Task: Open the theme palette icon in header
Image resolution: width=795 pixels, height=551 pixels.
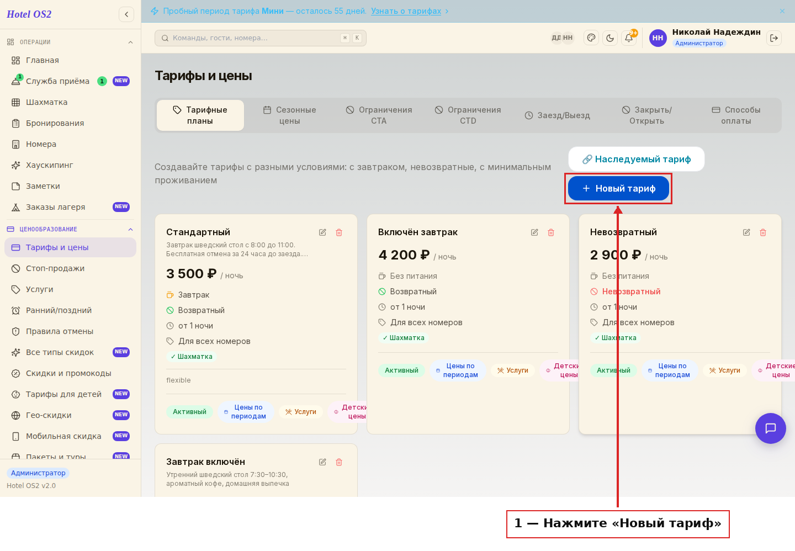Action: click(591, 38)
